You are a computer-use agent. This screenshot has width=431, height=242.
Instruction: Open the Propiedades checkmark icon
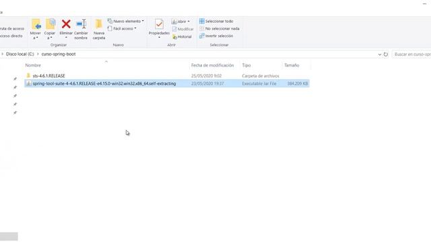pos(159,24)
